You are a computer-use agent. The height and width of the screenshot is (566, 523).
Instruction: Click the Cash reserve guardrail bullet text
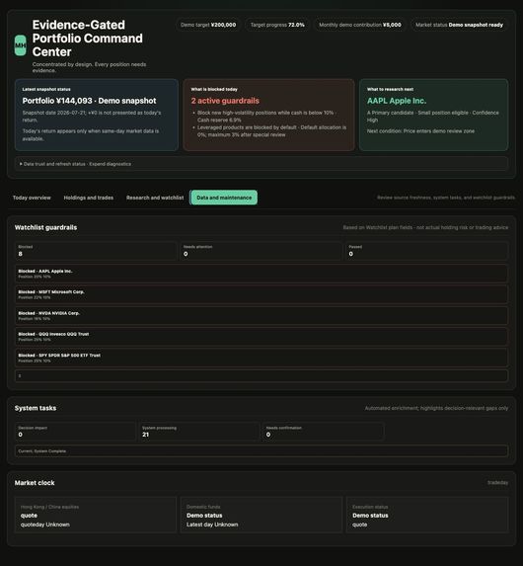266,117
